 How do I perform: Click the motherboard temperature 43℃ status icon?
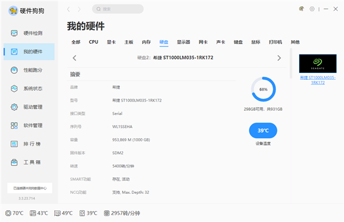pyautogui.click(x=33, y=213)
